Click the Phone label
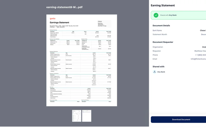 tap(155, 55)
